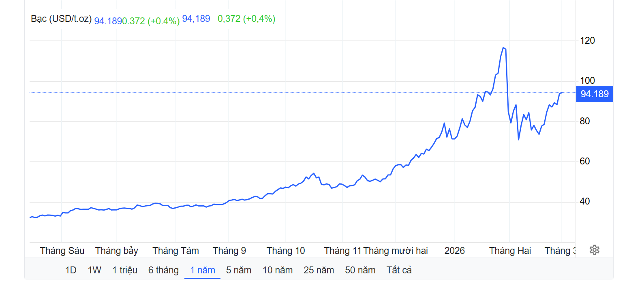The image size is (629, 294).
Task: Click the "2026" x-axis label
Action: tap(454, 251)
